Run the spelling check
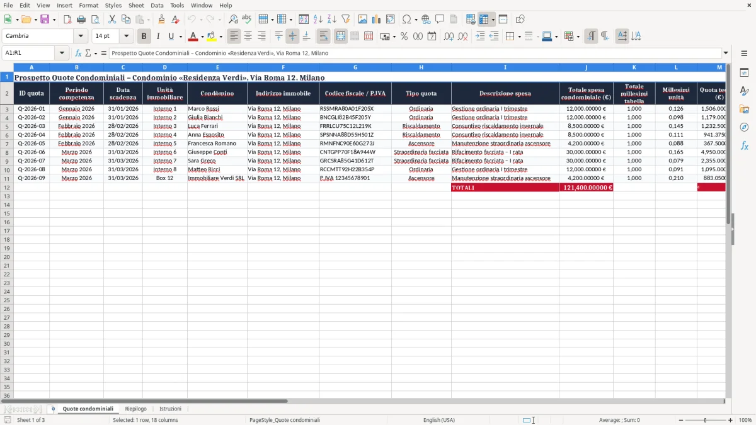756x425 pixels. [247, 20]
